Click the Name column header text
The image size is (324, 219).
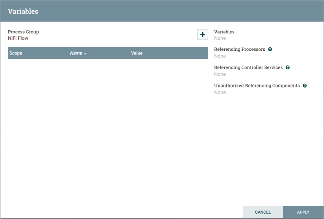tap(76, 53)
